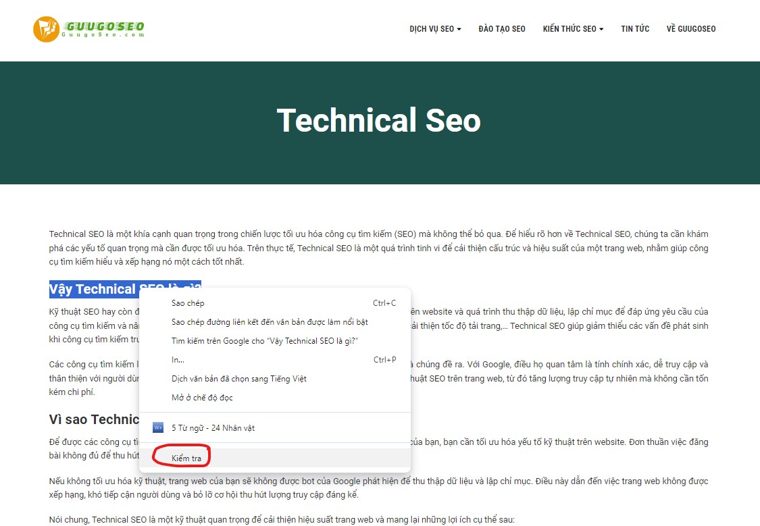Choose Sao chép in the context menu

pos(188,303)
